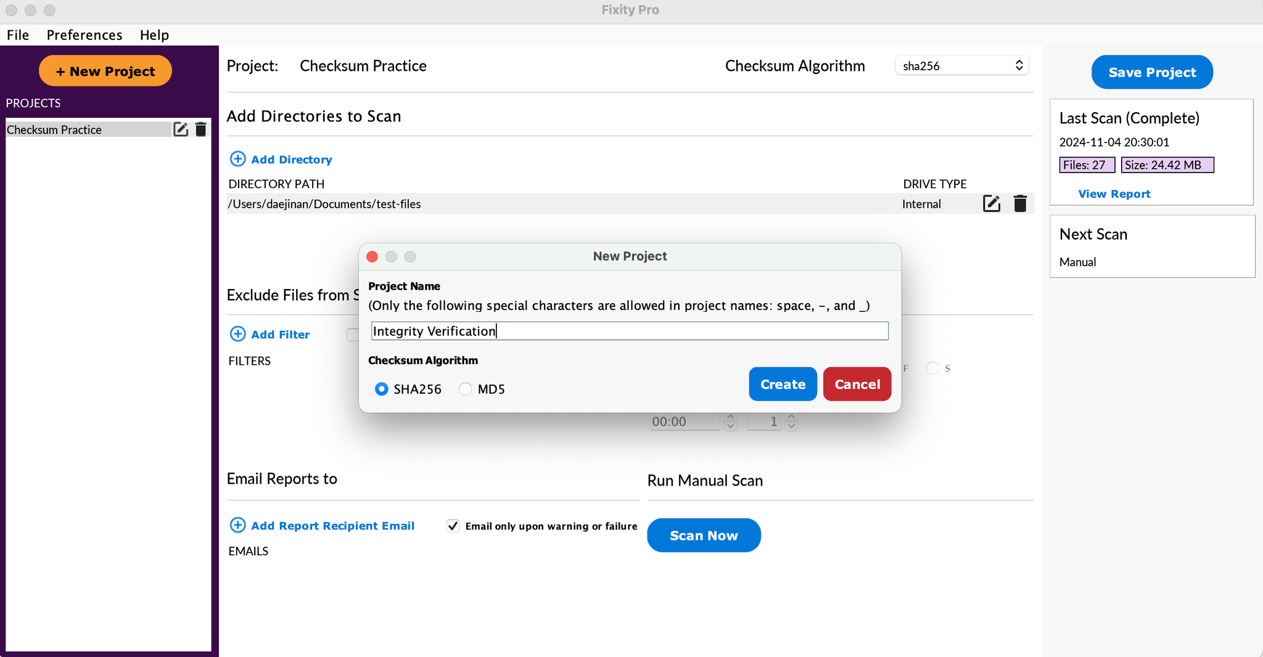Viewport: 1263px width, 657px height.
Task: Increase the 00:00 time stepper up arrow
Action: pos(730,417)
